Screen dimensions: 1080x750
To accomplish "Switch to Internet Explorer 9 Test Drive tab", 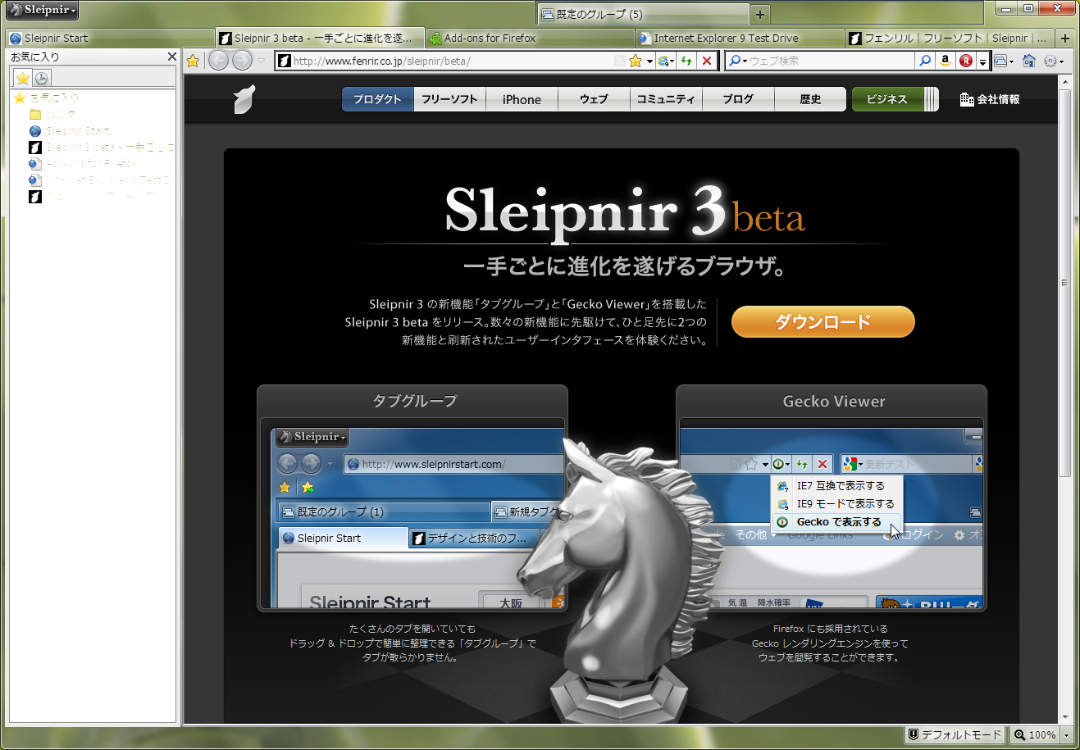I will (x=740, y=38).
